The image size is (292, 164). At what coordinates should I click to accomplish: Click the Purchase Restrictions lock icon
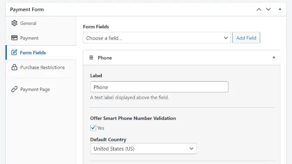14,67
